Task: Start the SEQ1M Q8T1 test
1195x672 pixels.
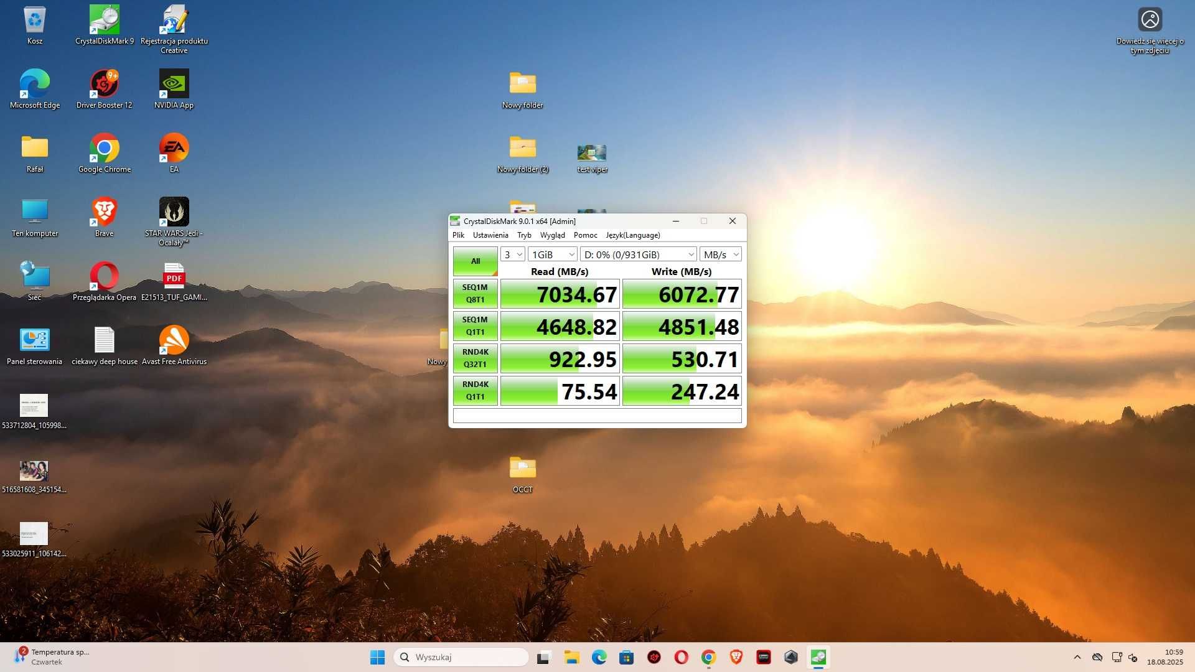Action: tap(475, 294)
